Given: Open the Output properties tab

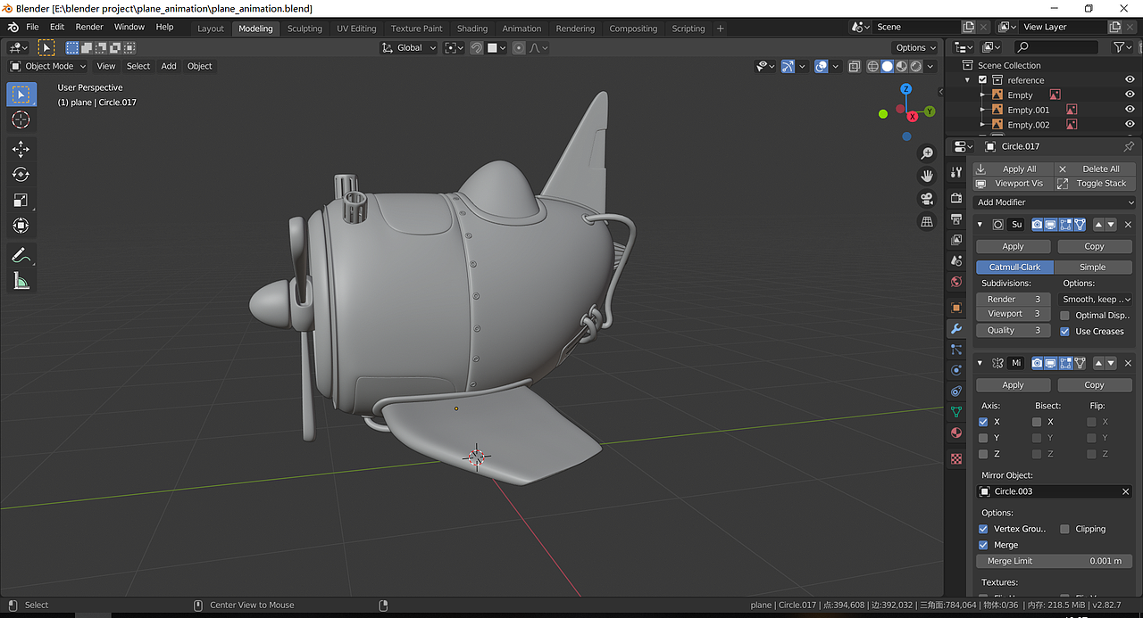Looking at the screenshot, I should pyautogui.click(x=956, y=219).
